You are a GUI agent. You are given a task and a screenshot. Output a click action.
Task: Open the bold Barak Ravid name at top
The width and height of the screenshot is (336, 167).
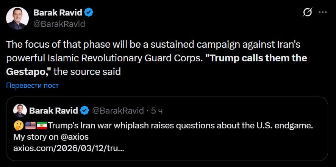pos(58,12)
